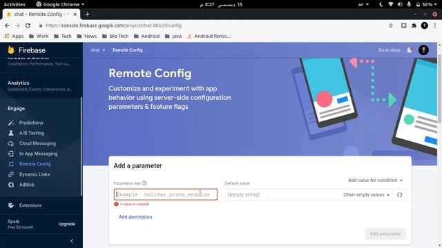Collapse the sidebar with chevron
This screenshot has width=442, height=248.
tap(72, 240)
